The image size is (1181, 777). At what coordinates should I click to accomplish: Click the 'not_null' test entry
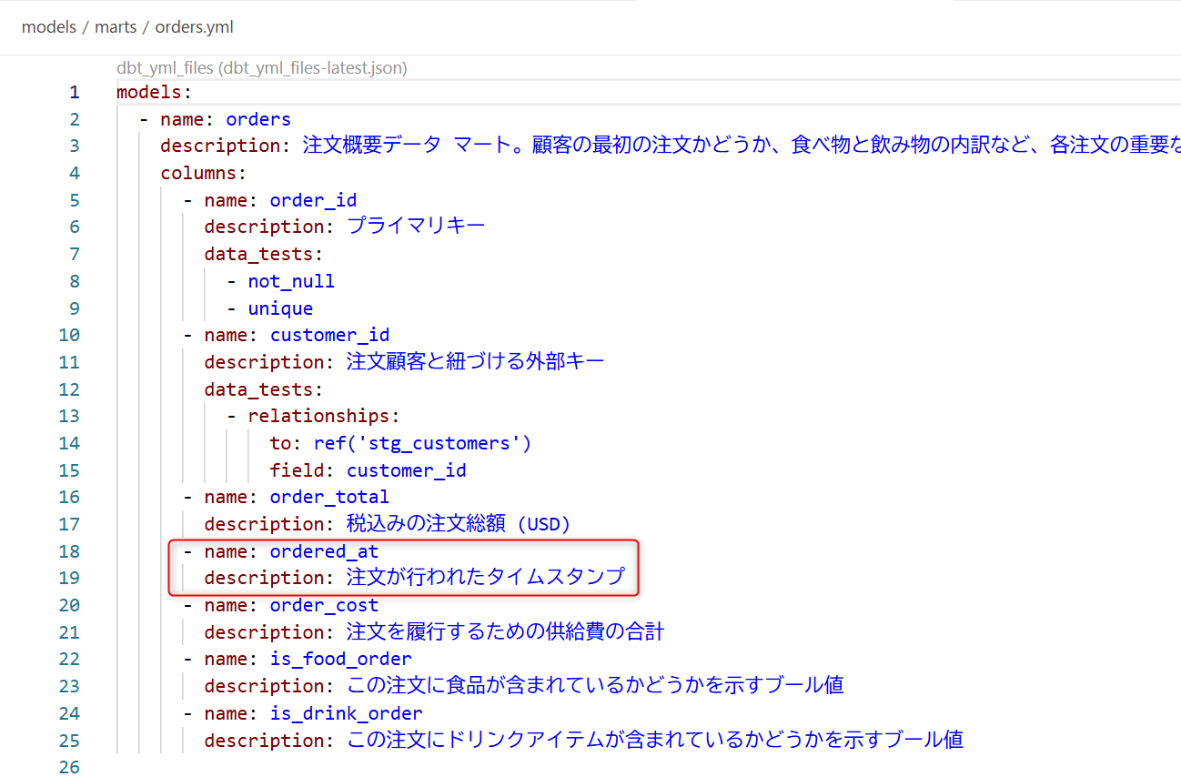point(291,281)
